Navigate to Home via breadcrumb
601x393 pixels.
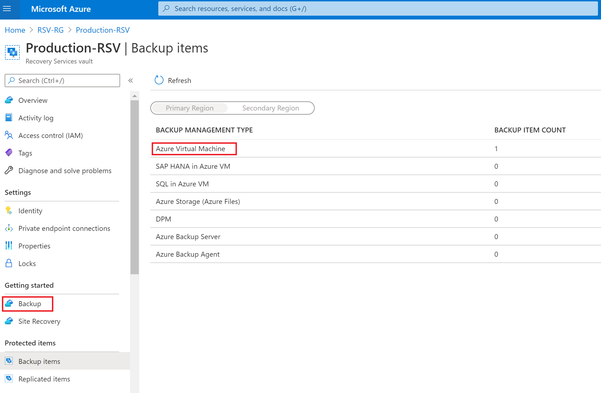pyautogui.click(x=15, y=30)
